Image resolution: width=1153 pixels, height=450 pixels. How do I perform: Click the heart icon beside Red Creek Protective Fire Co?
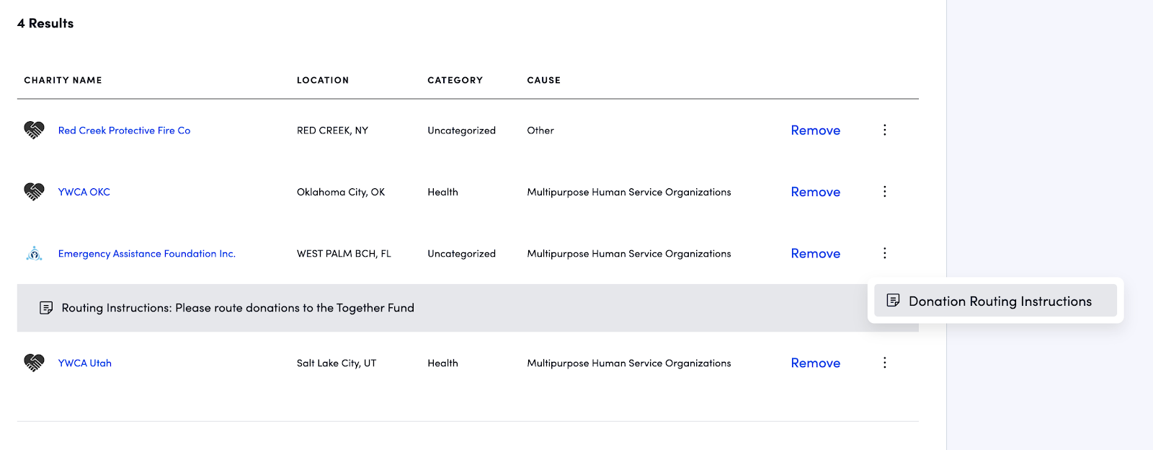(x=34, y=130)
